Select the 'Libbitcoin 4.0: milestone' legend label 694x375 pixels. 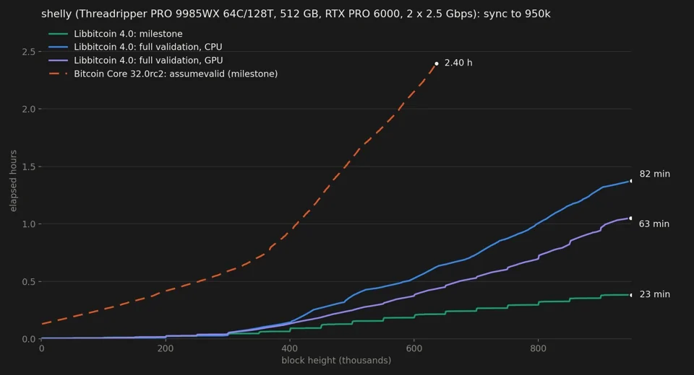tap(128, 34)
